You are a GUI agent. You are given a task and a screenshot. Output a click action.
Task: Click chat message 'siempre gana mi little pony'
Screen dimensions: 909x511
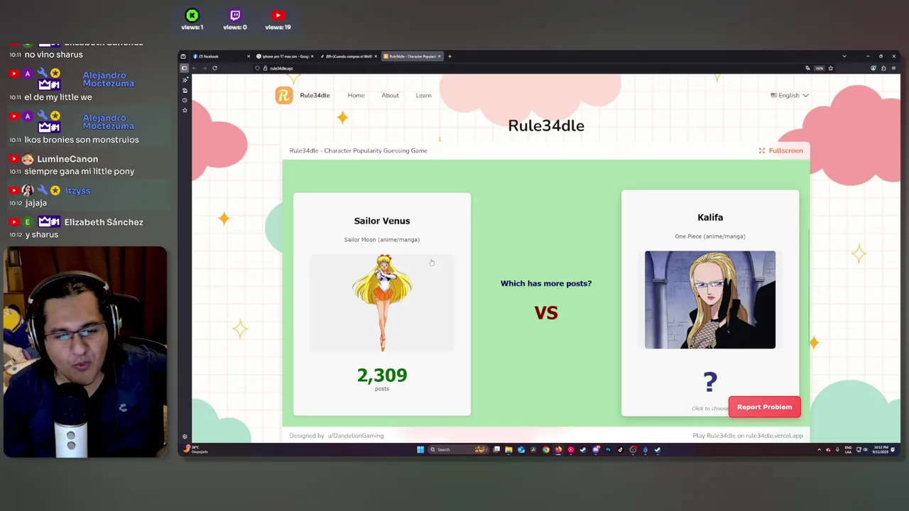tap(79, 171)
